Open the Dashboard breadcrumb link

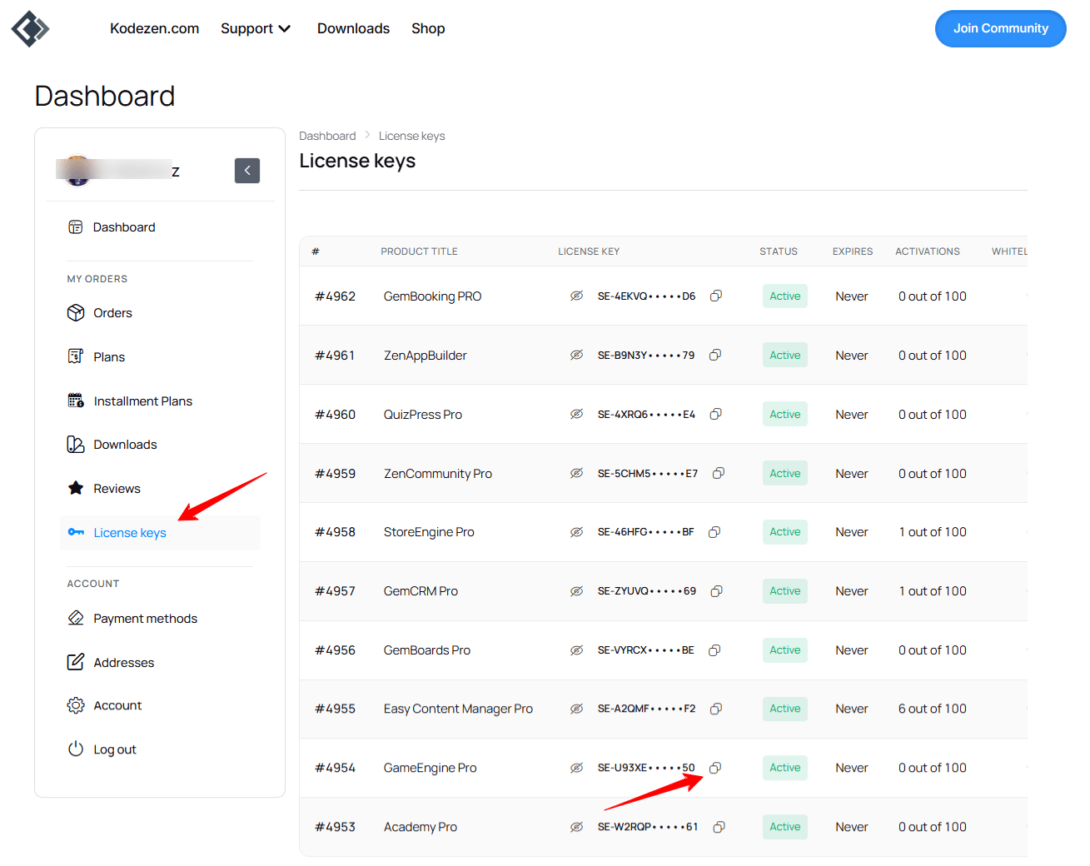(327, 136)
